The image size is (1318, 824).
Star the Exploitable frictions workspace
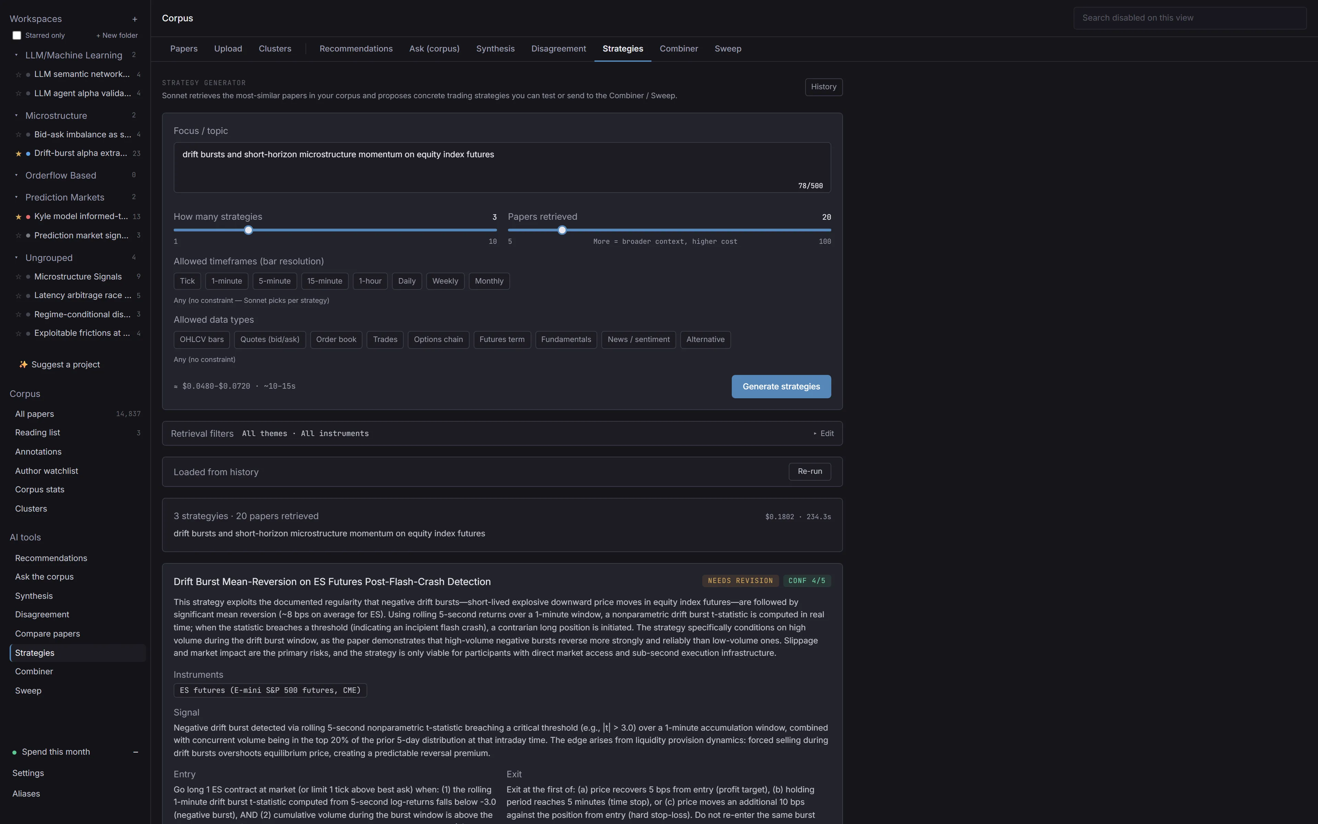coord(19,333)
